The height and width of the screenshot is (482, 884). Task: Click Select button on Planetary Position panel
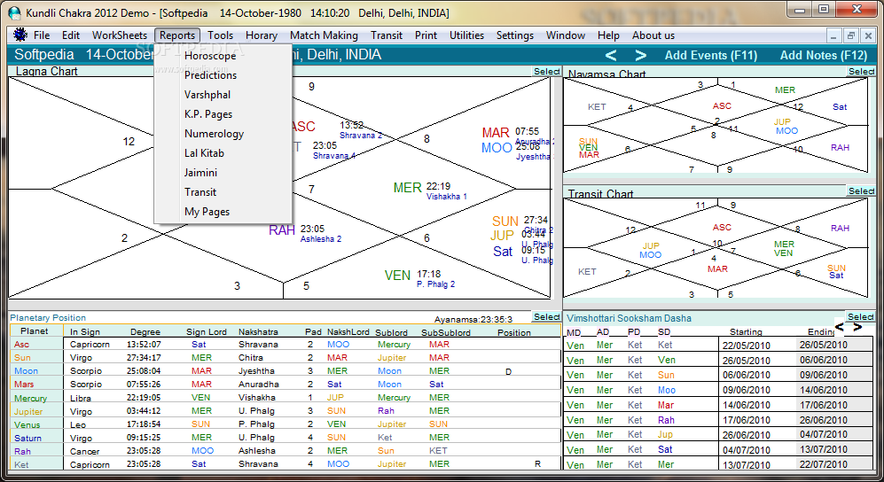click(x=546, y=316)
